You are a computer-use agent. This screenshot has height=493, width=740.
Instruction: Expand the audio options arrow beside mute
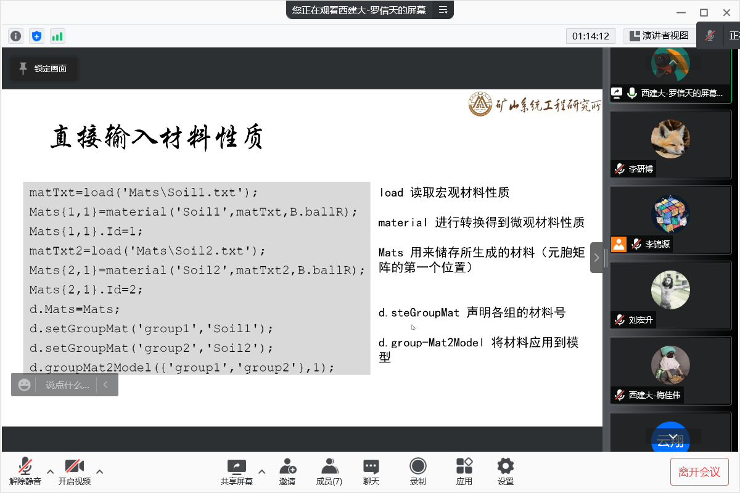coord(51,472)
